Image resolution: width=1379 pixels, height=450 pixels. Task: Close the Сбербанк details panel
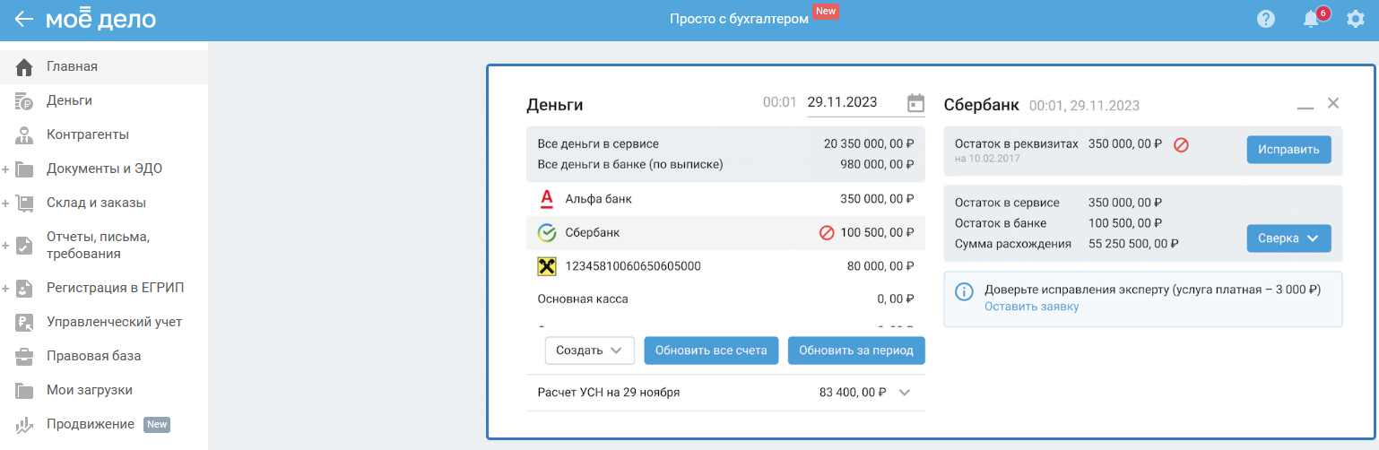(1333, 103)
